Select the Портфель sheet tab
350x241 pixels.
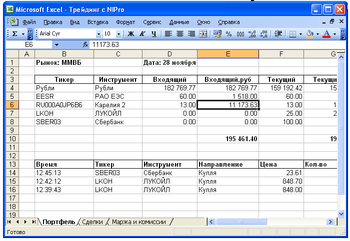tap(58, 222)
